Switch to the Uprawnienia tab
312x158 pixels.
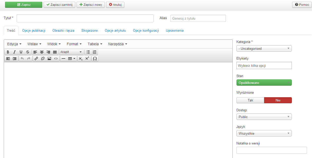pos(175,30)
